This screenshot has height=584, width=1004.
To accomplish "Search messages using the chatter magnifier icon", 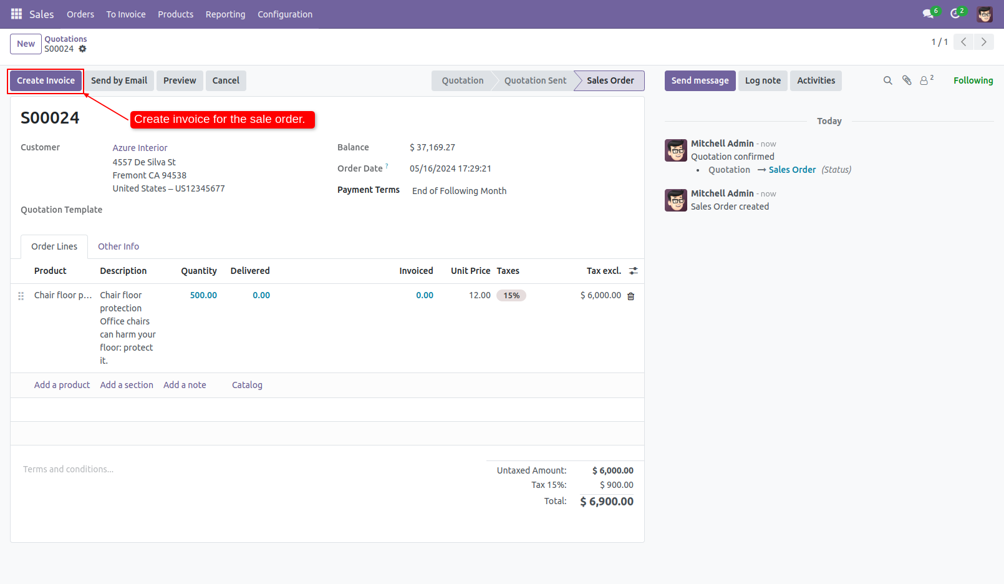I will tap(887, 80).
